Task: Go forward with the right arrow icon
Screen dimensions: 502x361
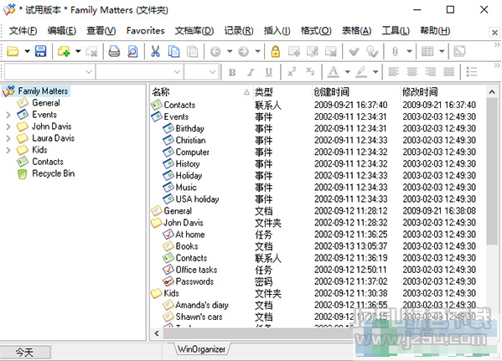Action: pyautogui.click(x=244, y=51)
